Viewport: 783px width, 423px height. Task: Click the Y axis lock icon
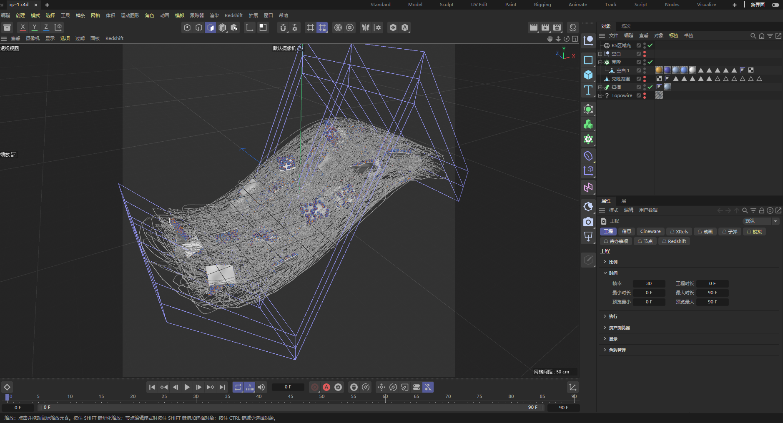[x=35, y=28]
